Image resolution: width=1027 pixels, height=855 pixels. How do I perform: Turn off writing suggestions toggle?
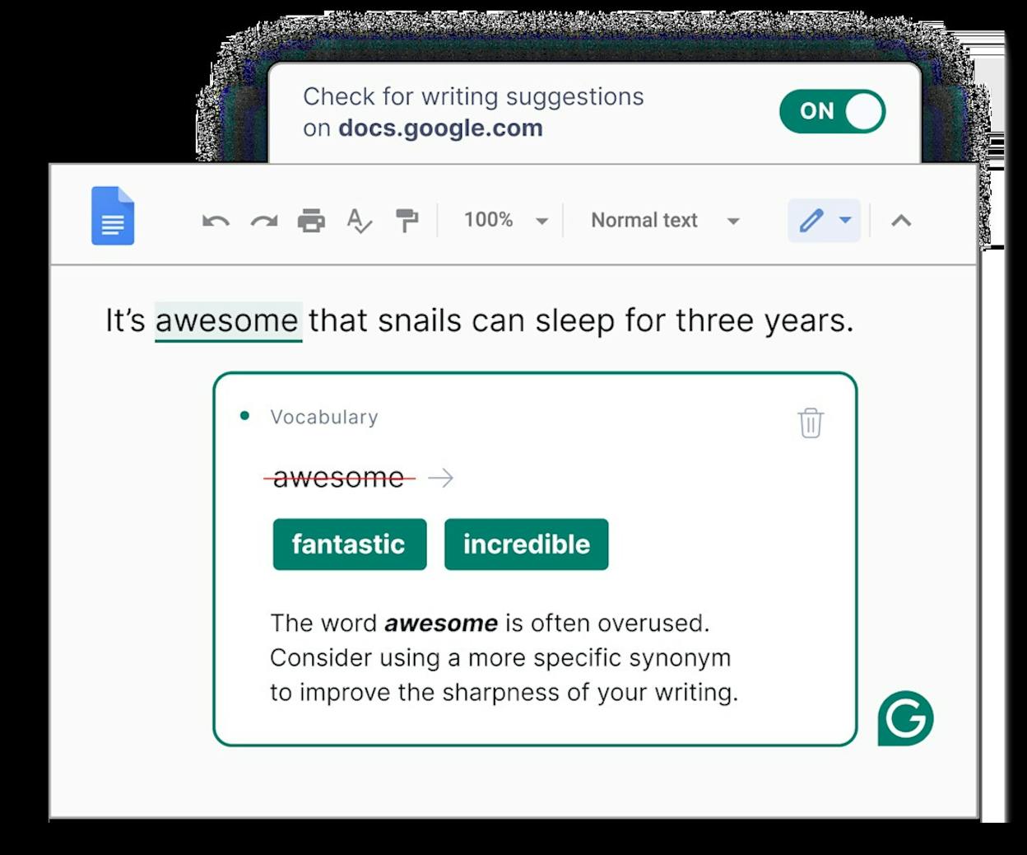832,111
